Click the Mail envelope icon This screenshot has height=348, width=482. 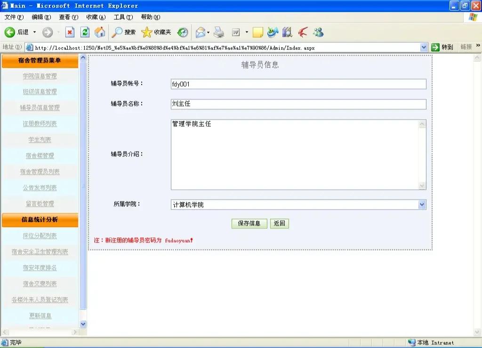point(200,32)
